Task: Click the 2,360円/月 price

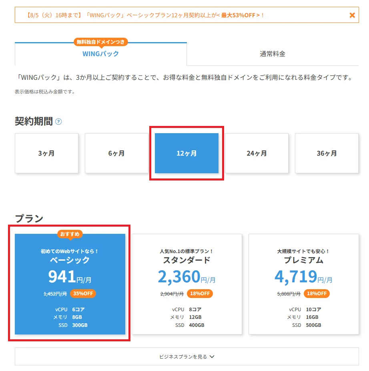Action: 187,276
